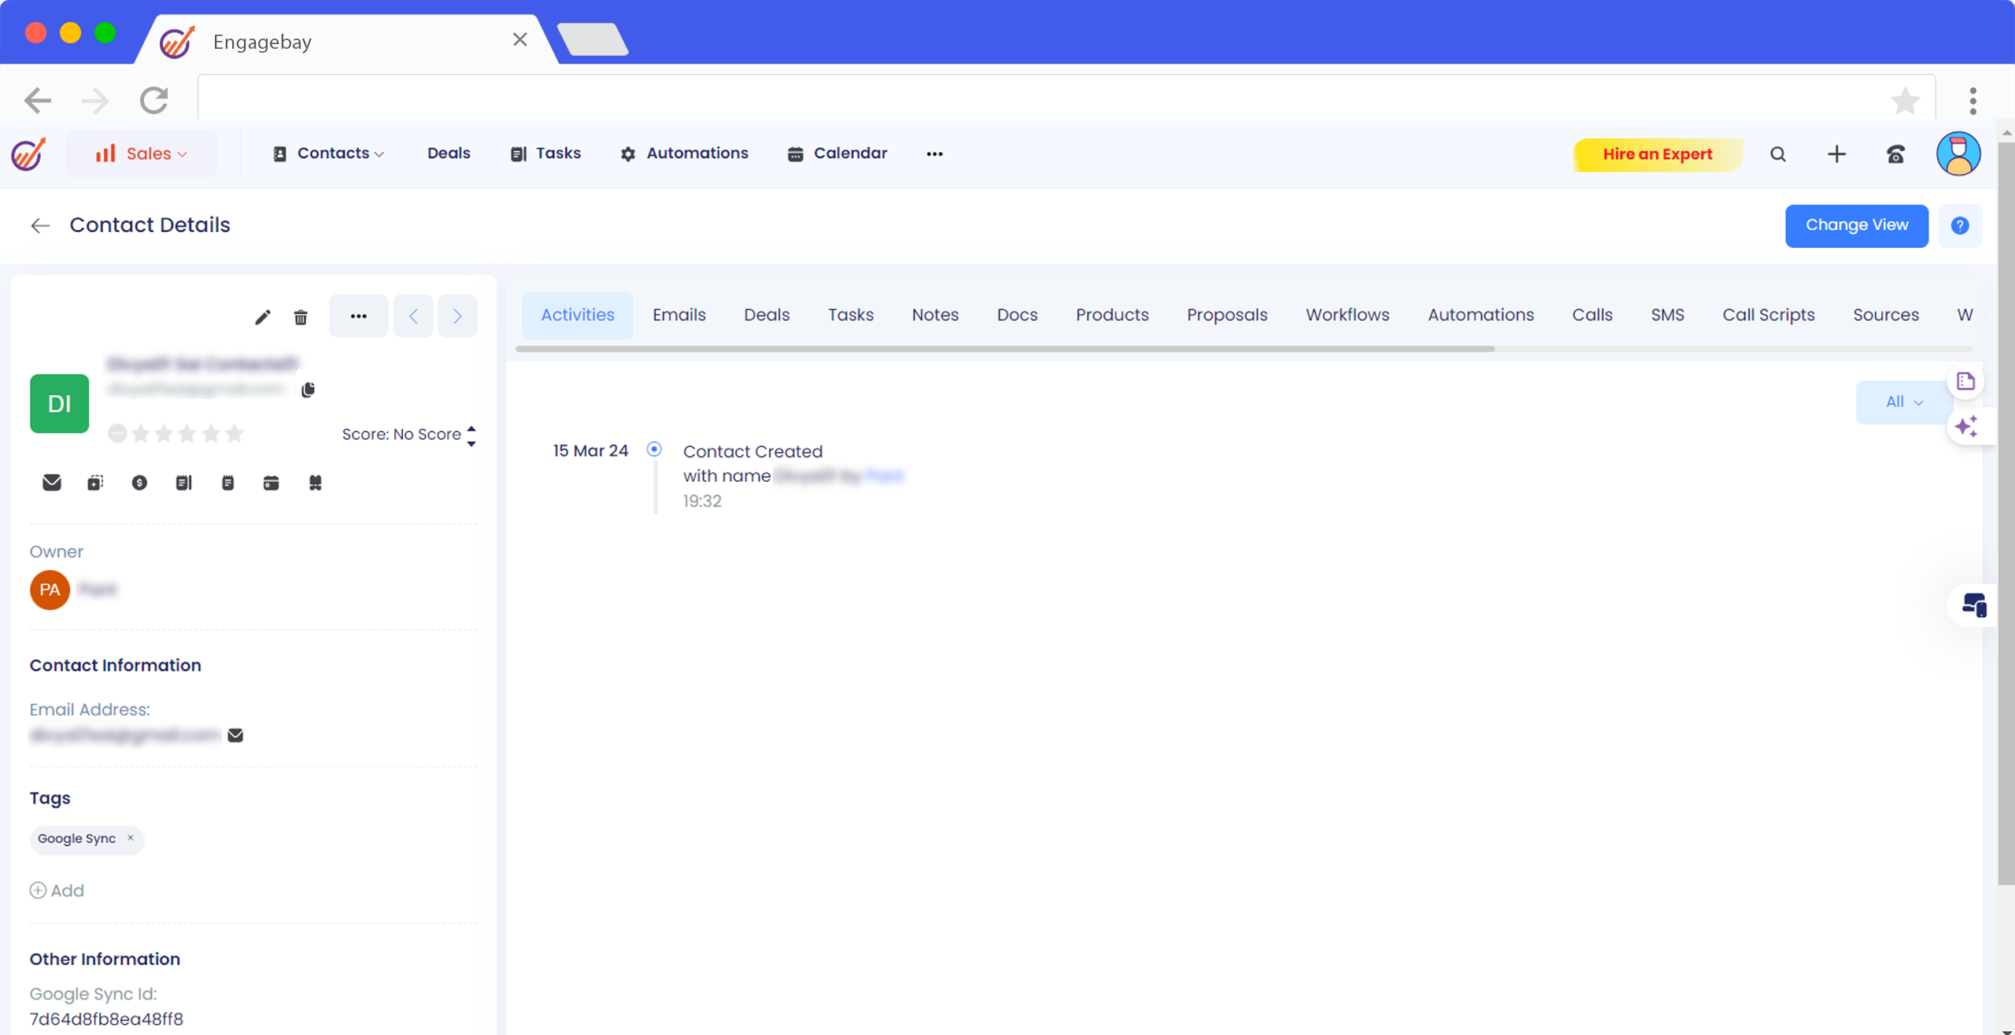Click the purple AI sparkle icon
The width and height of the screenshot is (2015, 1035).
(x=1966, y=427)
